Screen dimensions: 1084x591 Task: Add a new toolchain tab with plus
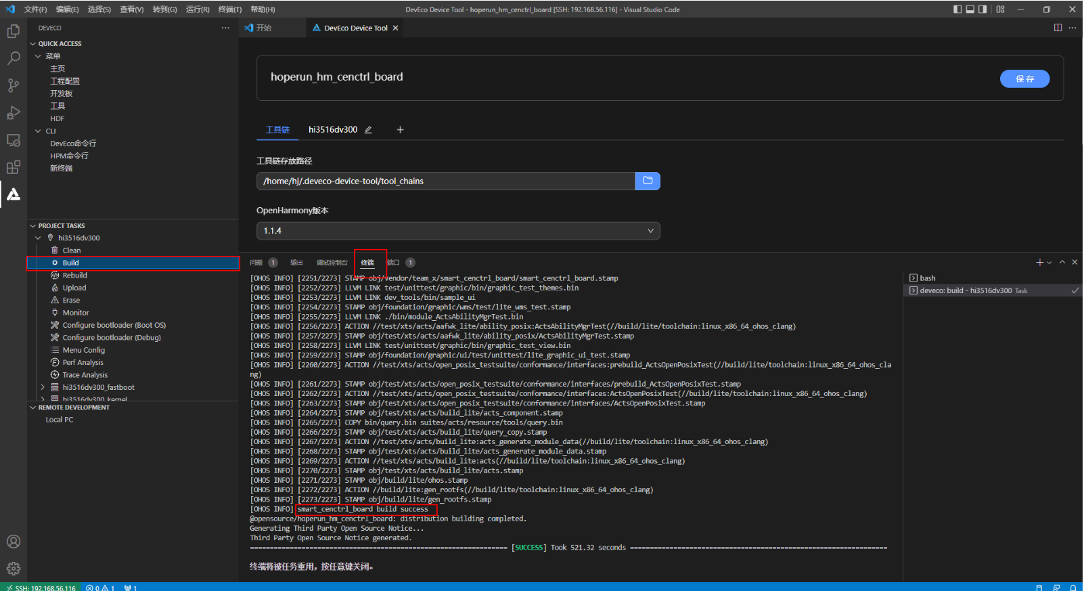tap(400, 130)
